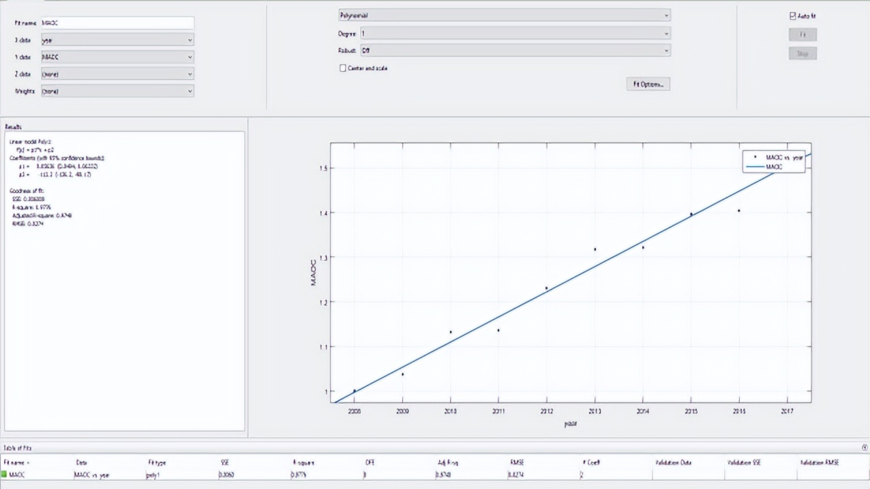Disable the Auto fit checkbox

(792, 15)
